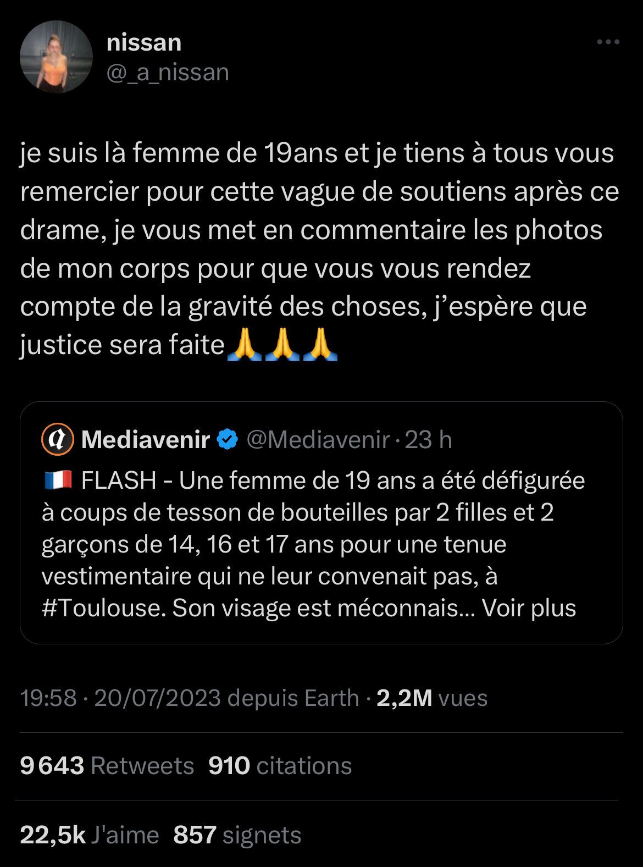The height and width of the screenshot is (867, 643).
Task: Click the 23 h timestamp of quoted tweet
Action: tap(428, 440)
